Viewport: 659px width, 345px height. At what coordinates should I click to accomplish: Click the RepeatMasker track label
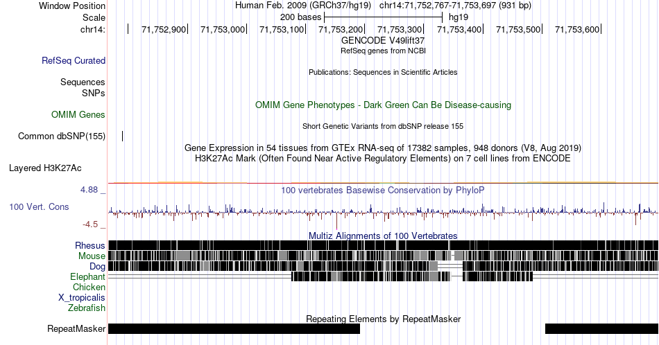pyautogui.click(x=76, y=328)
